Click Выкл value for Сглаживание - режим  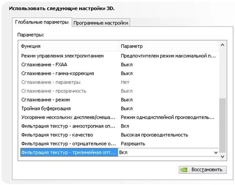coord(126,100)
